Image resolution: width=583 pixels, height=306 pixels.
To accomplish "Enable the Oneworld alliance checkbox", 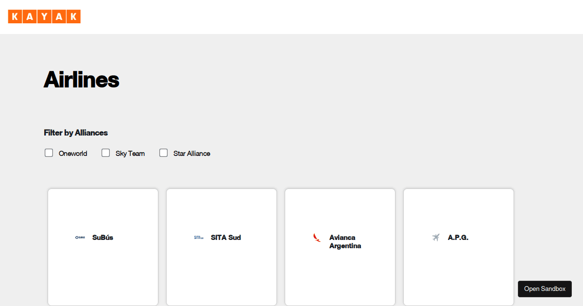I will point(49,153).
